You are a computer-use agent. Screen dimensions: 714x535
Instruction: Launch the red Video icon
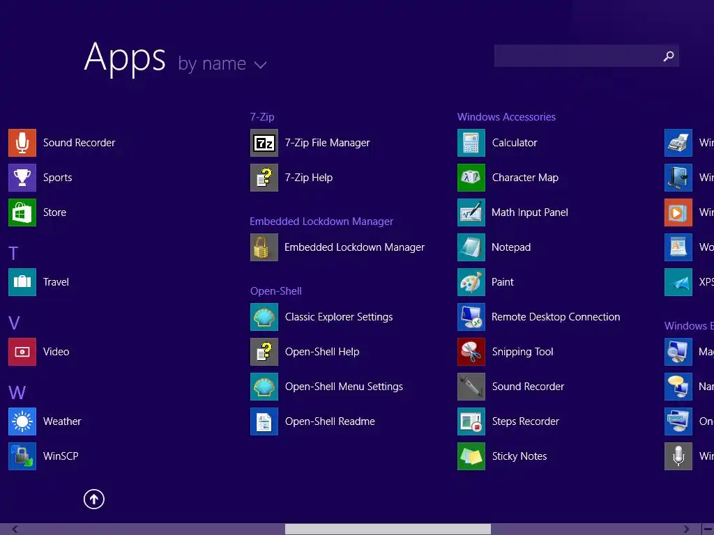22,352
